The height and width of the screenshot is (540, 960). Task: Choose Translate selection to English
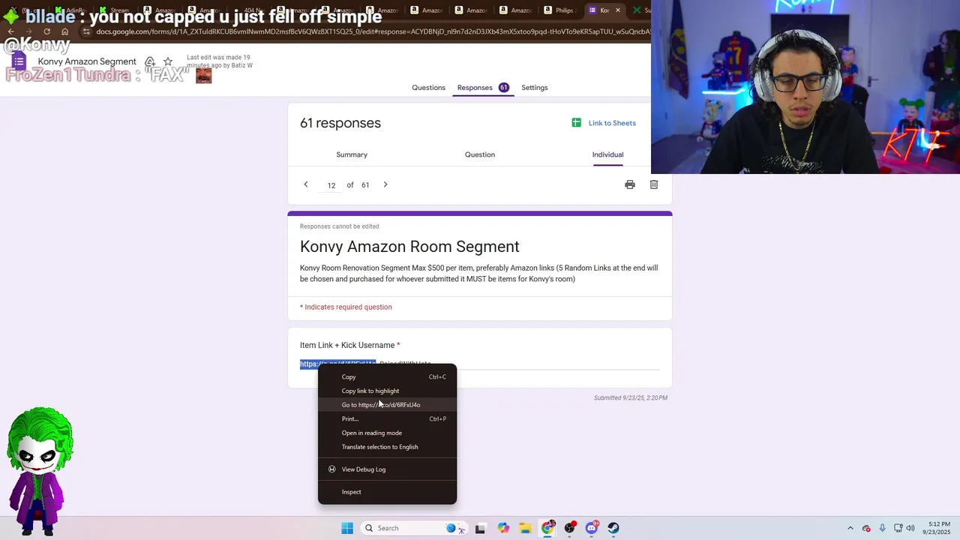388,447
